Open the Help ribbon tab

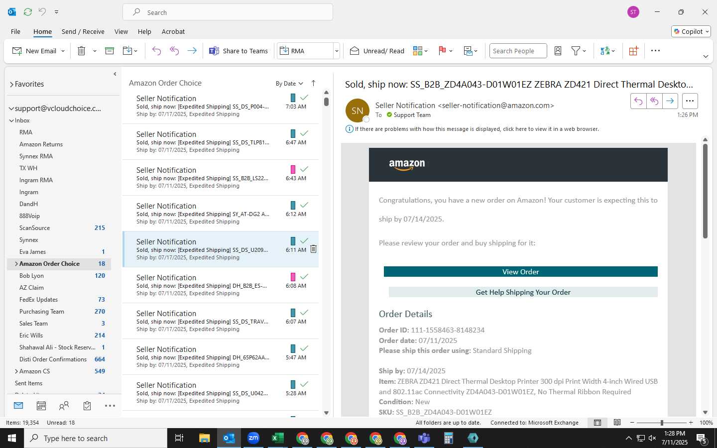coord(144,31)
